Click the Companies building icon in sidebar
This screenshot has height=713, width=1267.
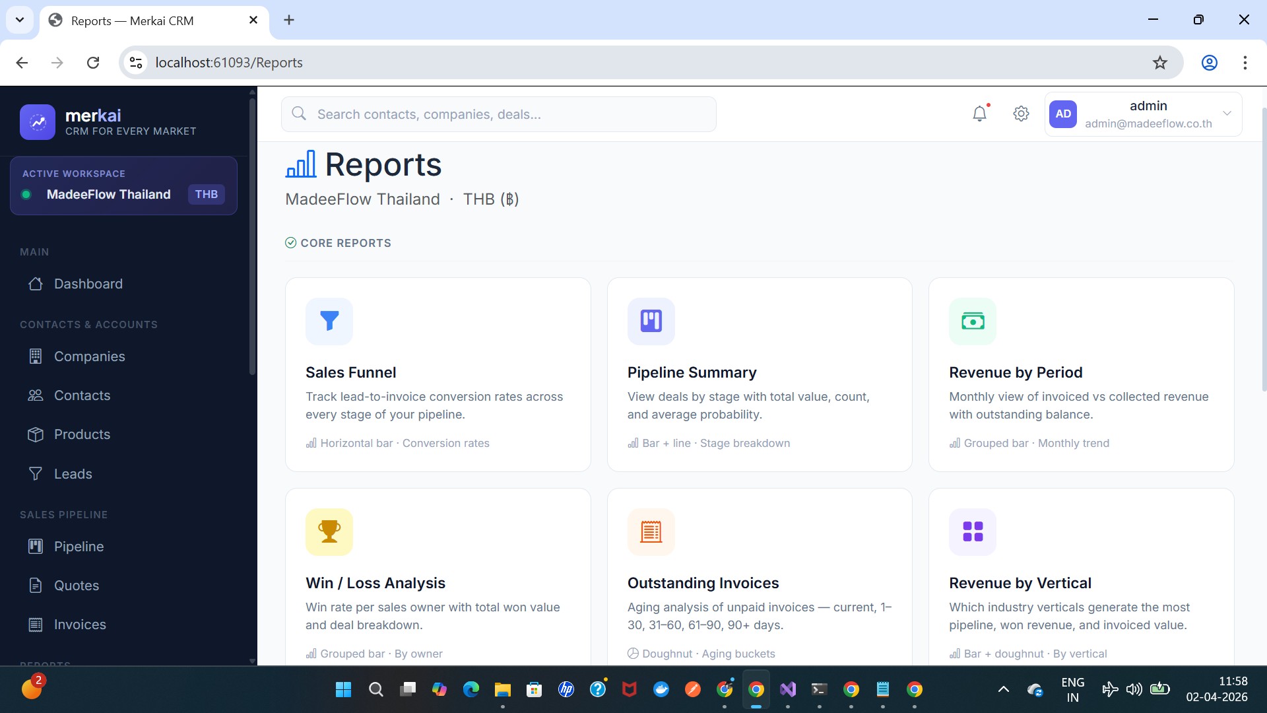coord(36,356)
